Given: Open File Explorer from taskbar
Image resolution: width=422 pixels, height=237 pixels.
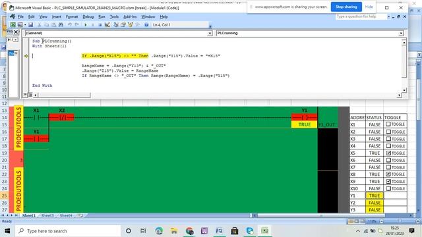Looking at the screenshot, I should click(x=174, y=231).
